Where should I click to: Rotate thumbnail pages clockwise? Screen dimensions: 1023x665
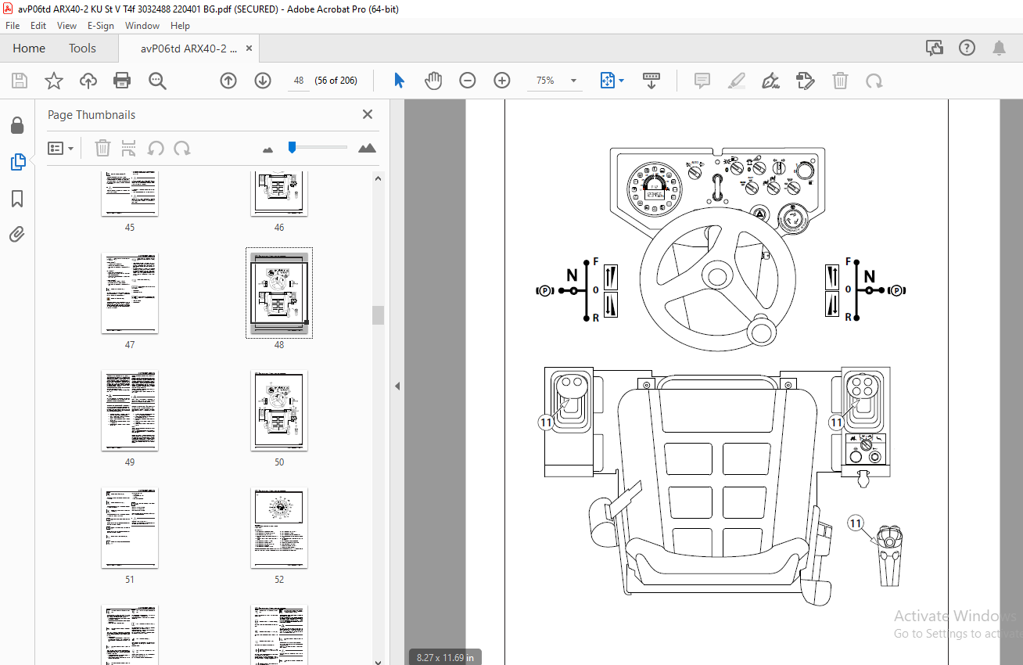coord(182,148)
